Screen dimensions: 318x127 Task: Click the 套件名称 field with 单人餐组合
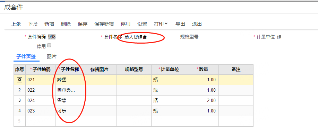click(x=143, y=37)
